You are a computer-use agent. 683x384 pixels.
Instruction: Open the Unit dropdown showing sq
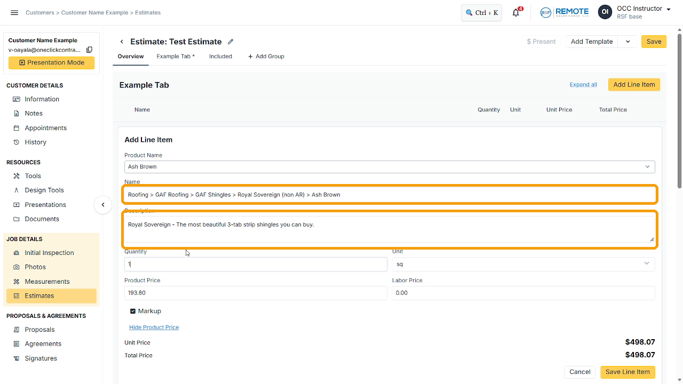click(523, 264)
